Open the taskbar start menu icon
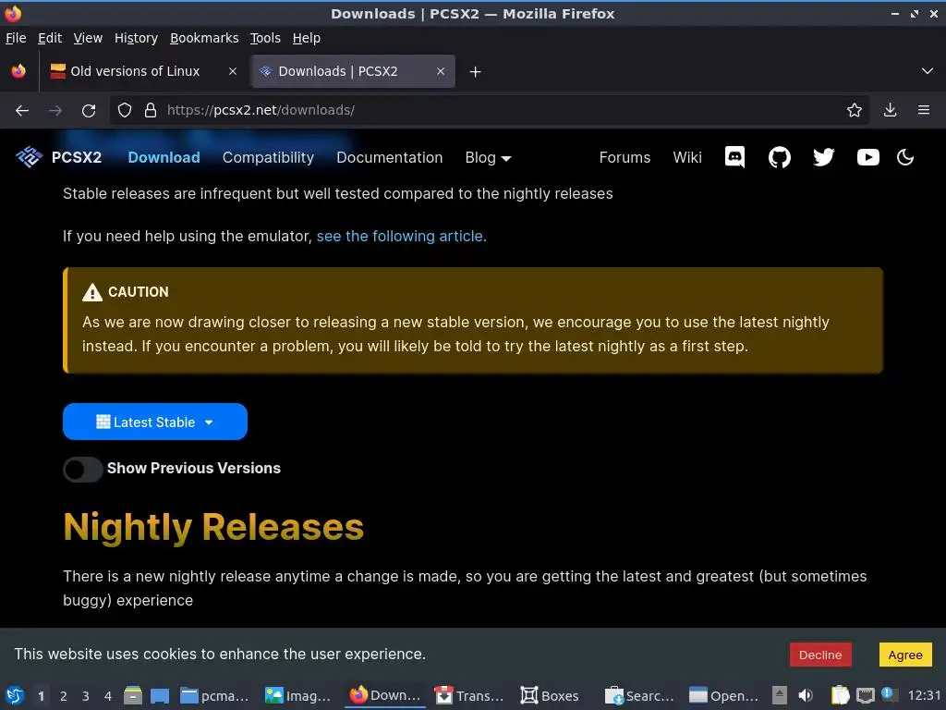This screenshot has width=946, height=710. coord(15,695)
